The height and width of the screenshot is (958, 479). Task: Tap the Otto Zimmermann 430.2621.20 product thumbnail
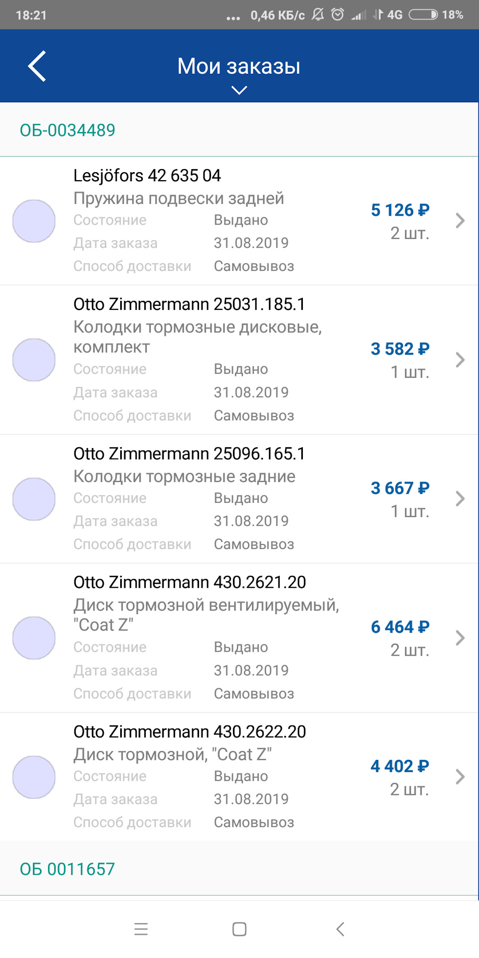[x=34, y=638]
